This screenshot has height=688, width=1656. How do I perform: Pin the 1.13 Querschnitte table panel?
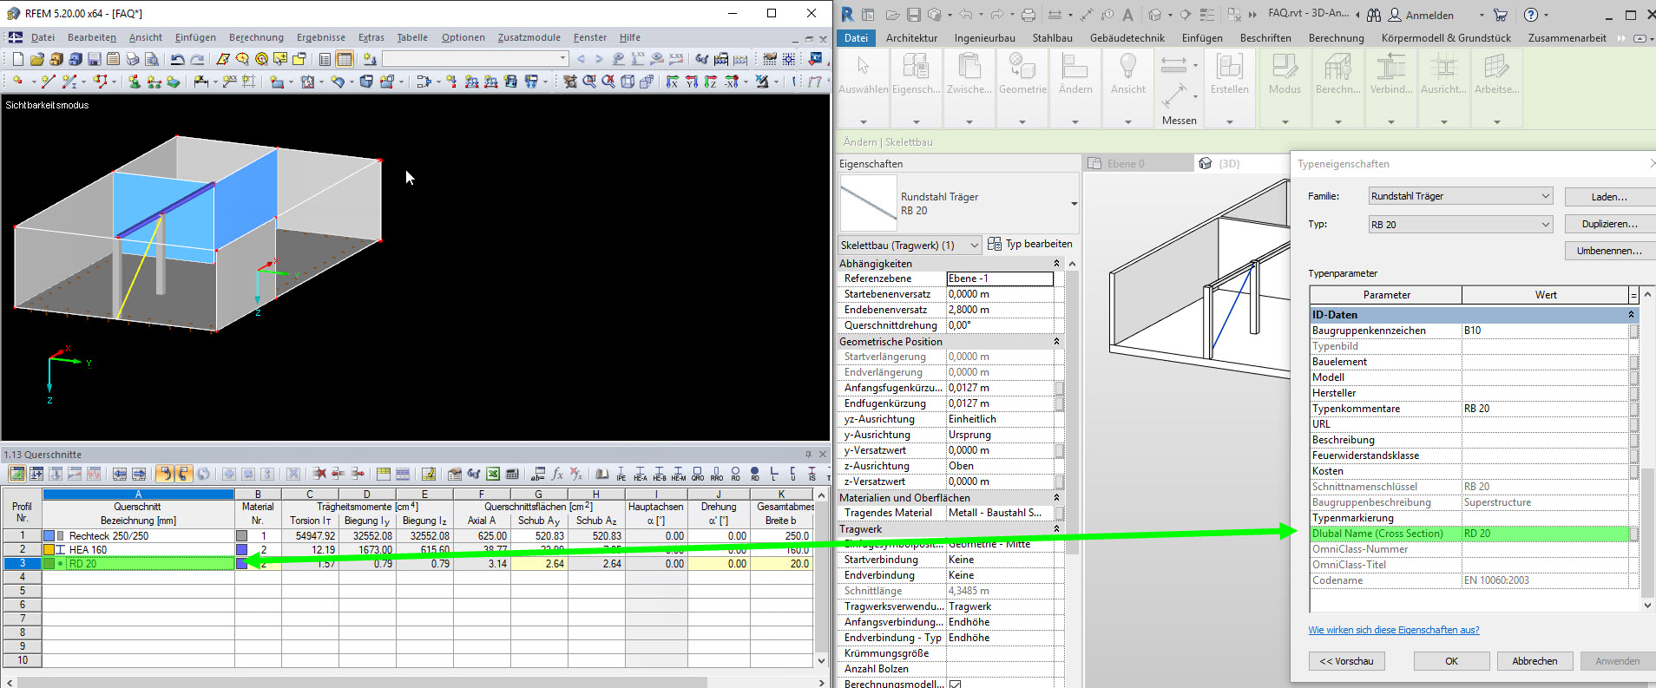(808, 454)
